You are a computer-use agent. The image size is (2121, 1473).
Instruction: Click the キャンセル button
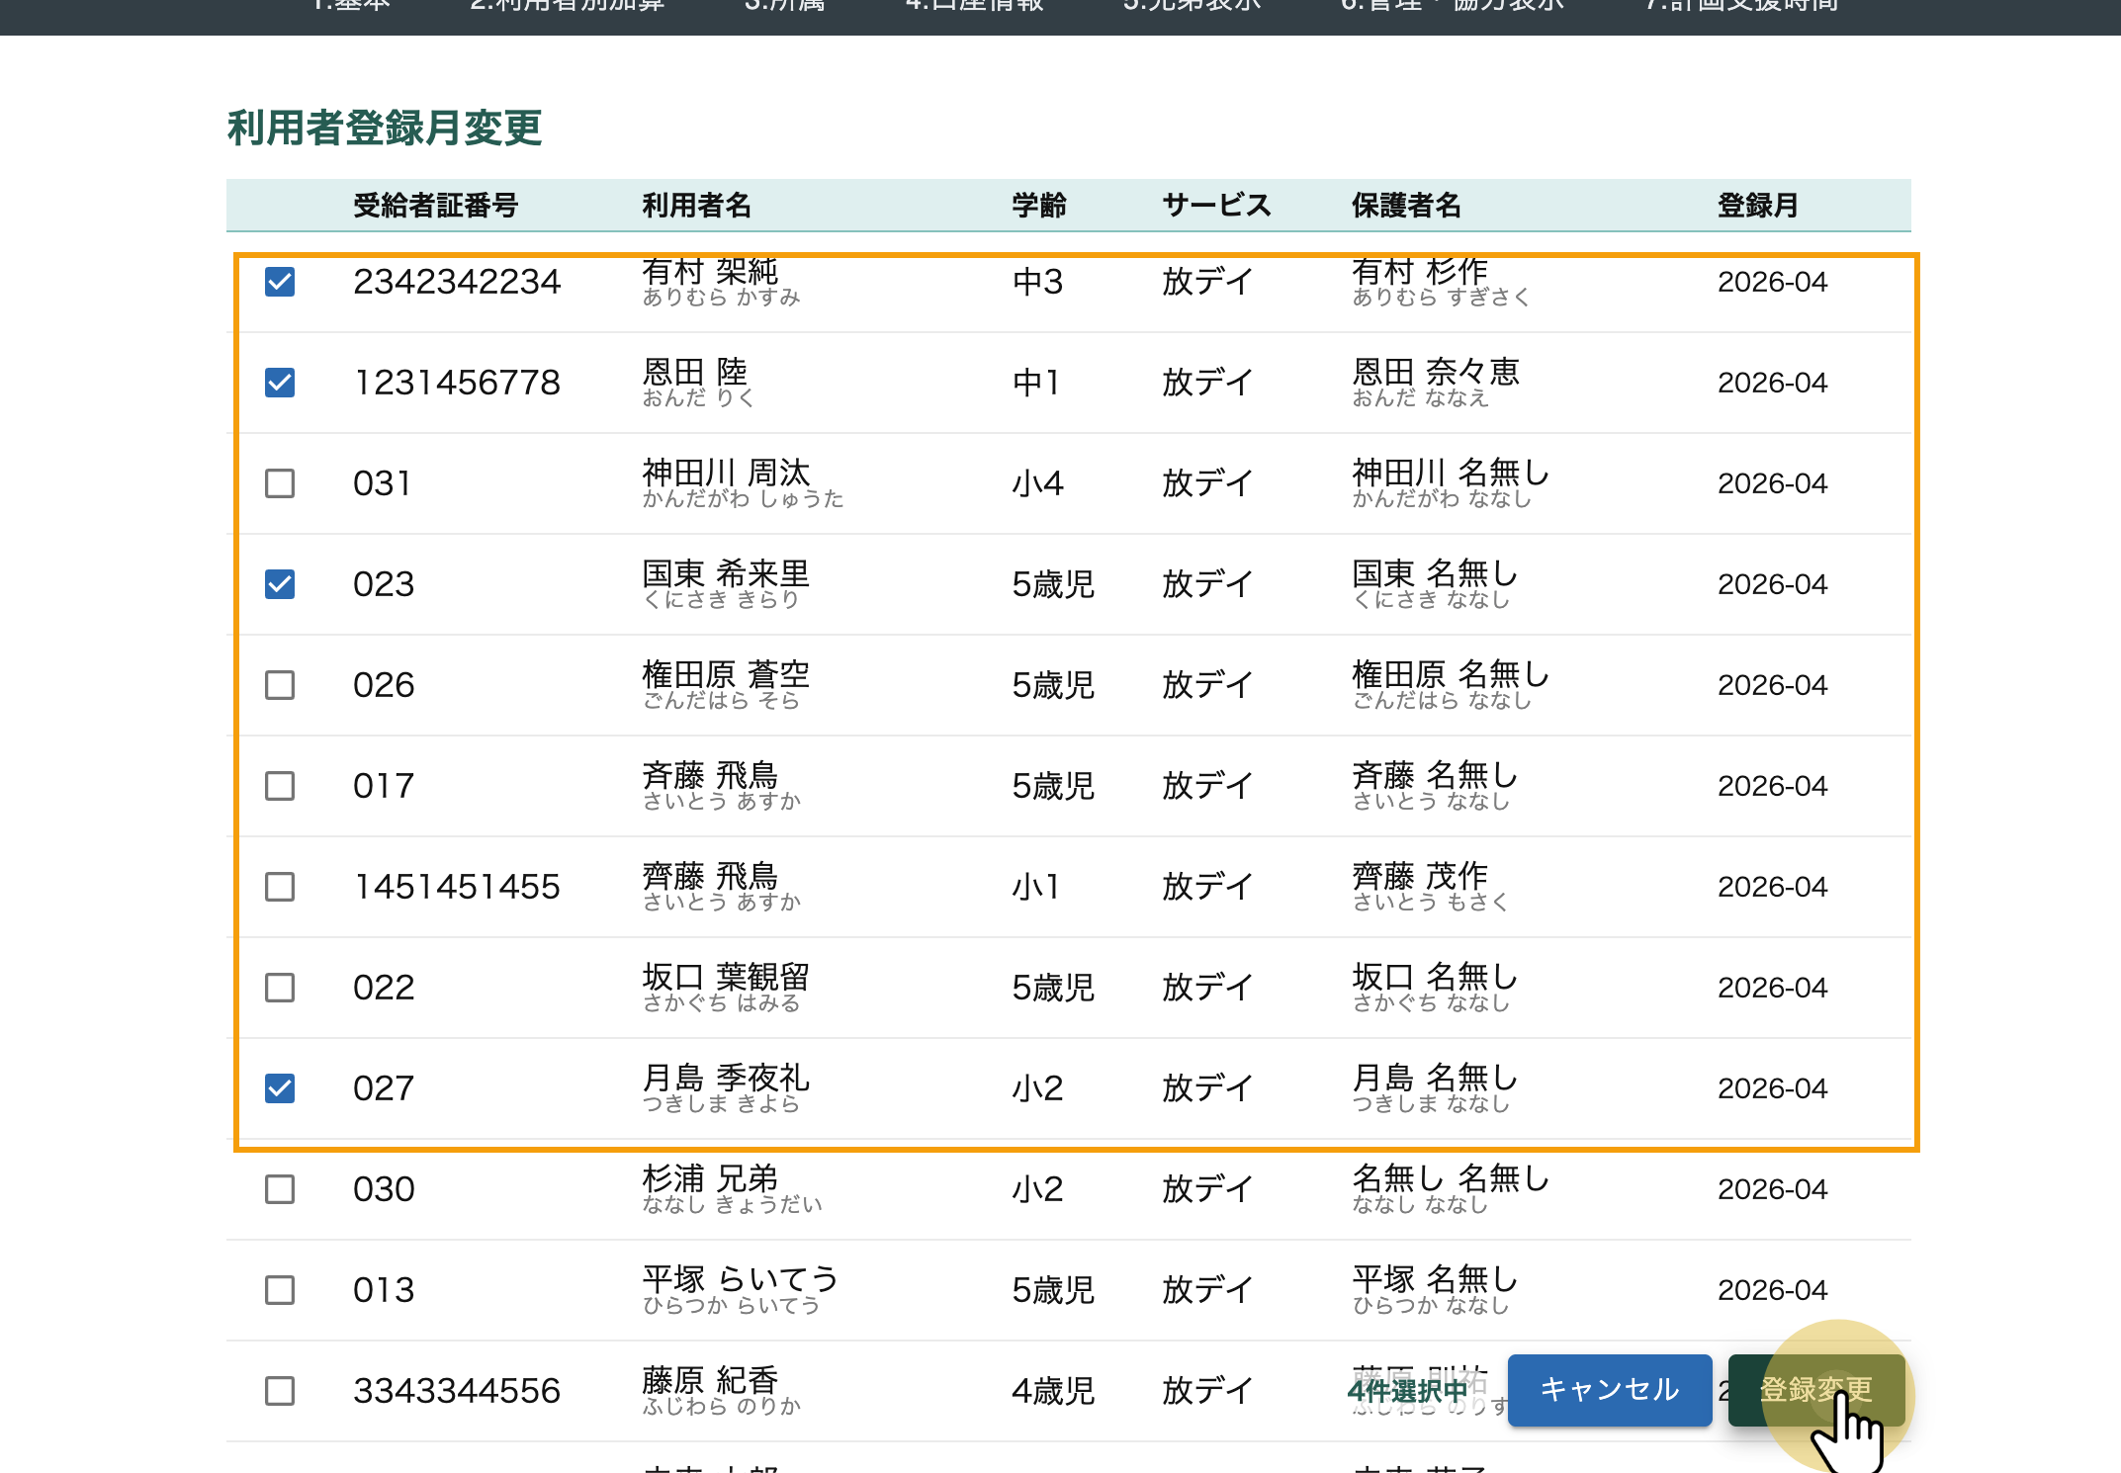[x=1609, y=1390]
